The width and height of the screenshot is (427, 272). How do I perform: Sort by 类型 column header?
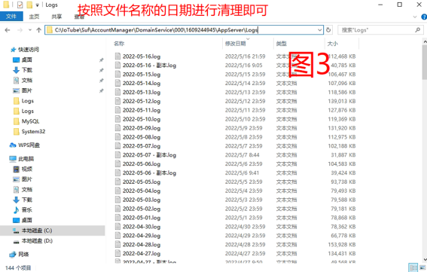[282, 44]
